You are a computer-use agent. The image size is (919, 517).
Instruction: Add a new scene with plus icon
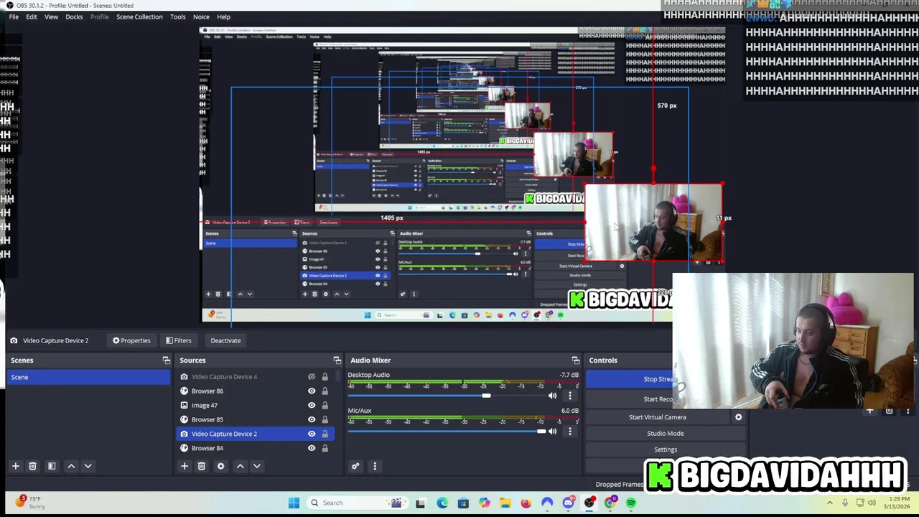coord(15,466)
